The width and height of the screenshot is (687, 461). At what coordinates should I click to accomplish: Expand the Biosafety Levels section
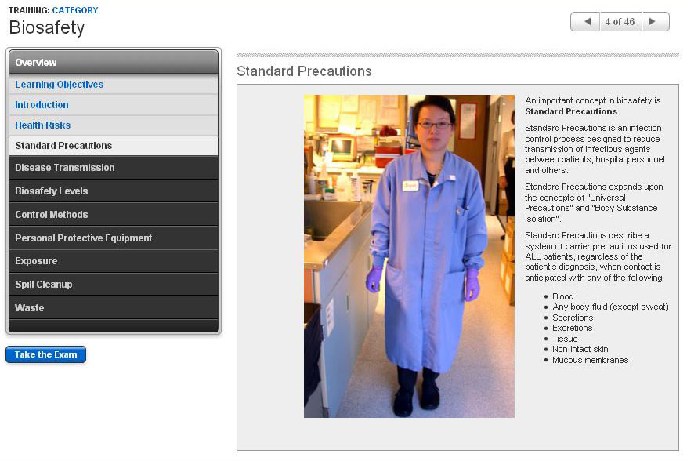(x=52, y=191)
